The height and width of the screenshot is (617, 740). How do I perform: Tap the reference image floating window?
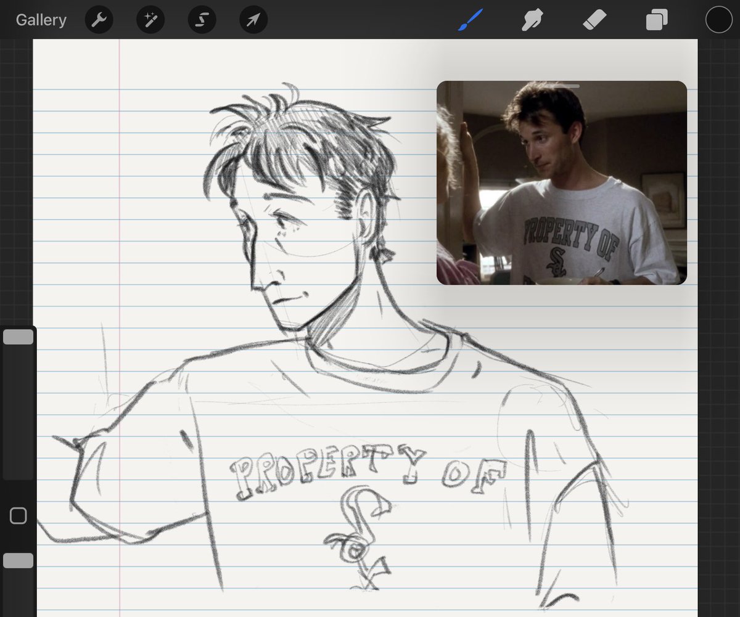coord(562,183)
